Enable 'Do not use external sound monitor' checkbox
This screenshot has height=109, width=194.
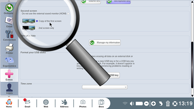click(x=68, y=14)
